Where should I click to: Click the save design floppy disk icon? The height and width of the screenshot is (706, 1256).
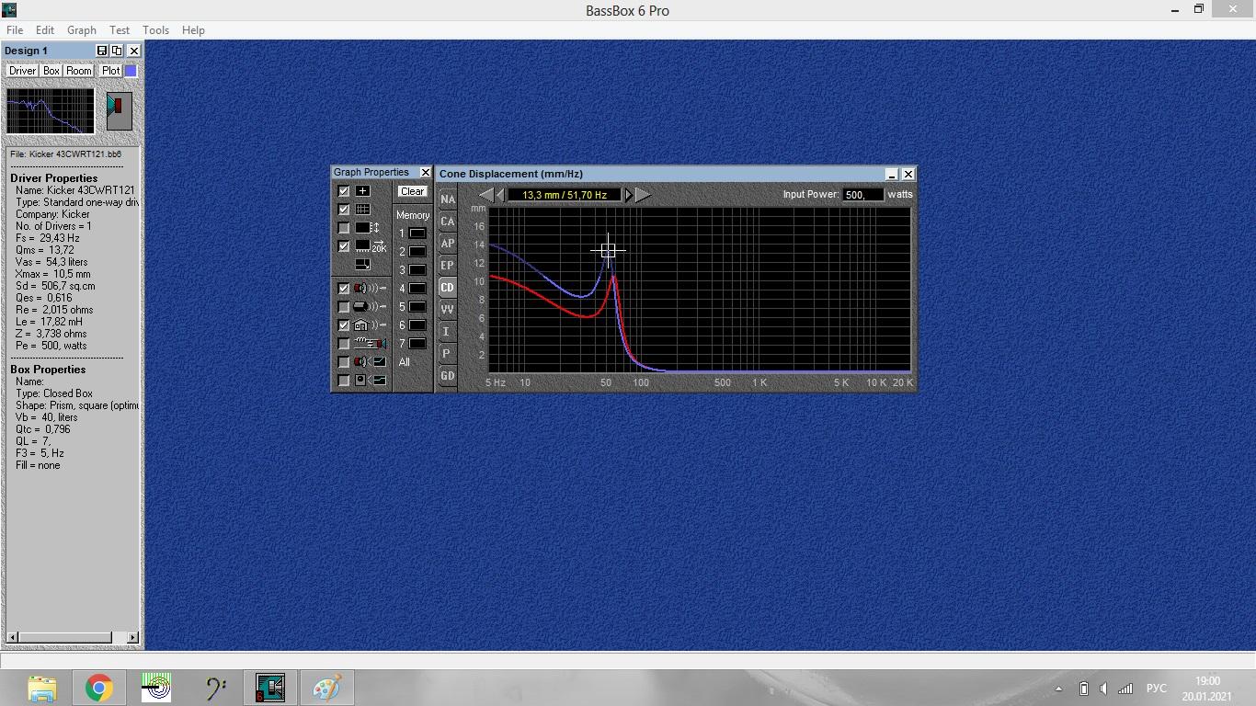point(102,51)
